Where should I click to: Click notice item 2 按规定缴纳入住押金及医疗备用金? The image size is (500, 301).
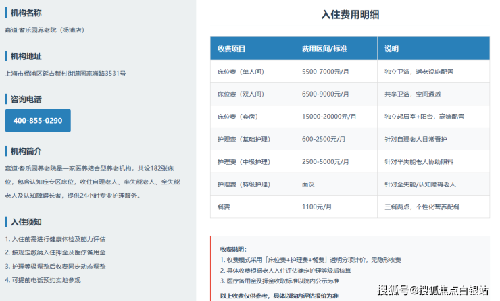55,252
